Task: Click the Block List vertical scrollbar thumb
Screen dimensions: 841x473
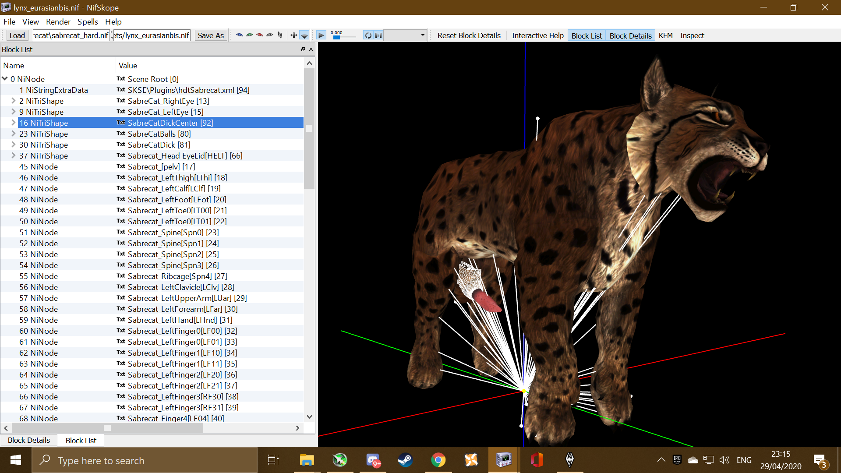Action: coord(309,128)
